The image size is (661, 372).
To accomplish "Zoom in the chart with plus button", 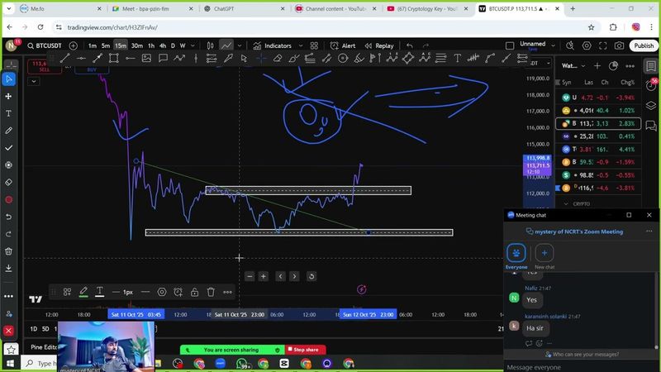I will point(263,276).
